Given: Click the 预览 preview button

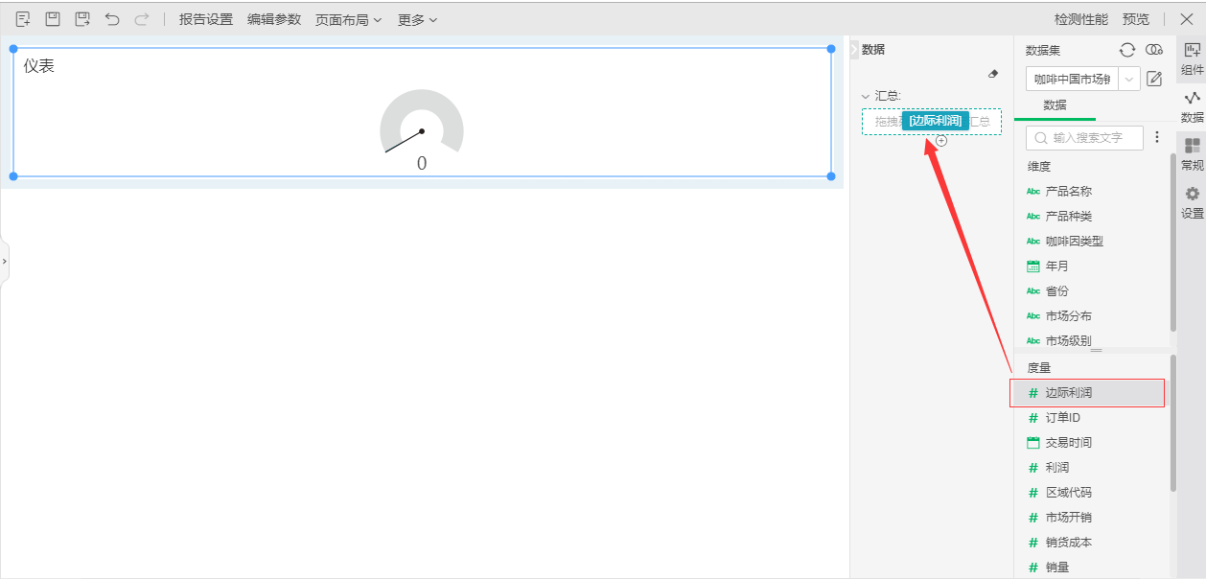Looking at the screenshot, I should tap(1136, 19).
